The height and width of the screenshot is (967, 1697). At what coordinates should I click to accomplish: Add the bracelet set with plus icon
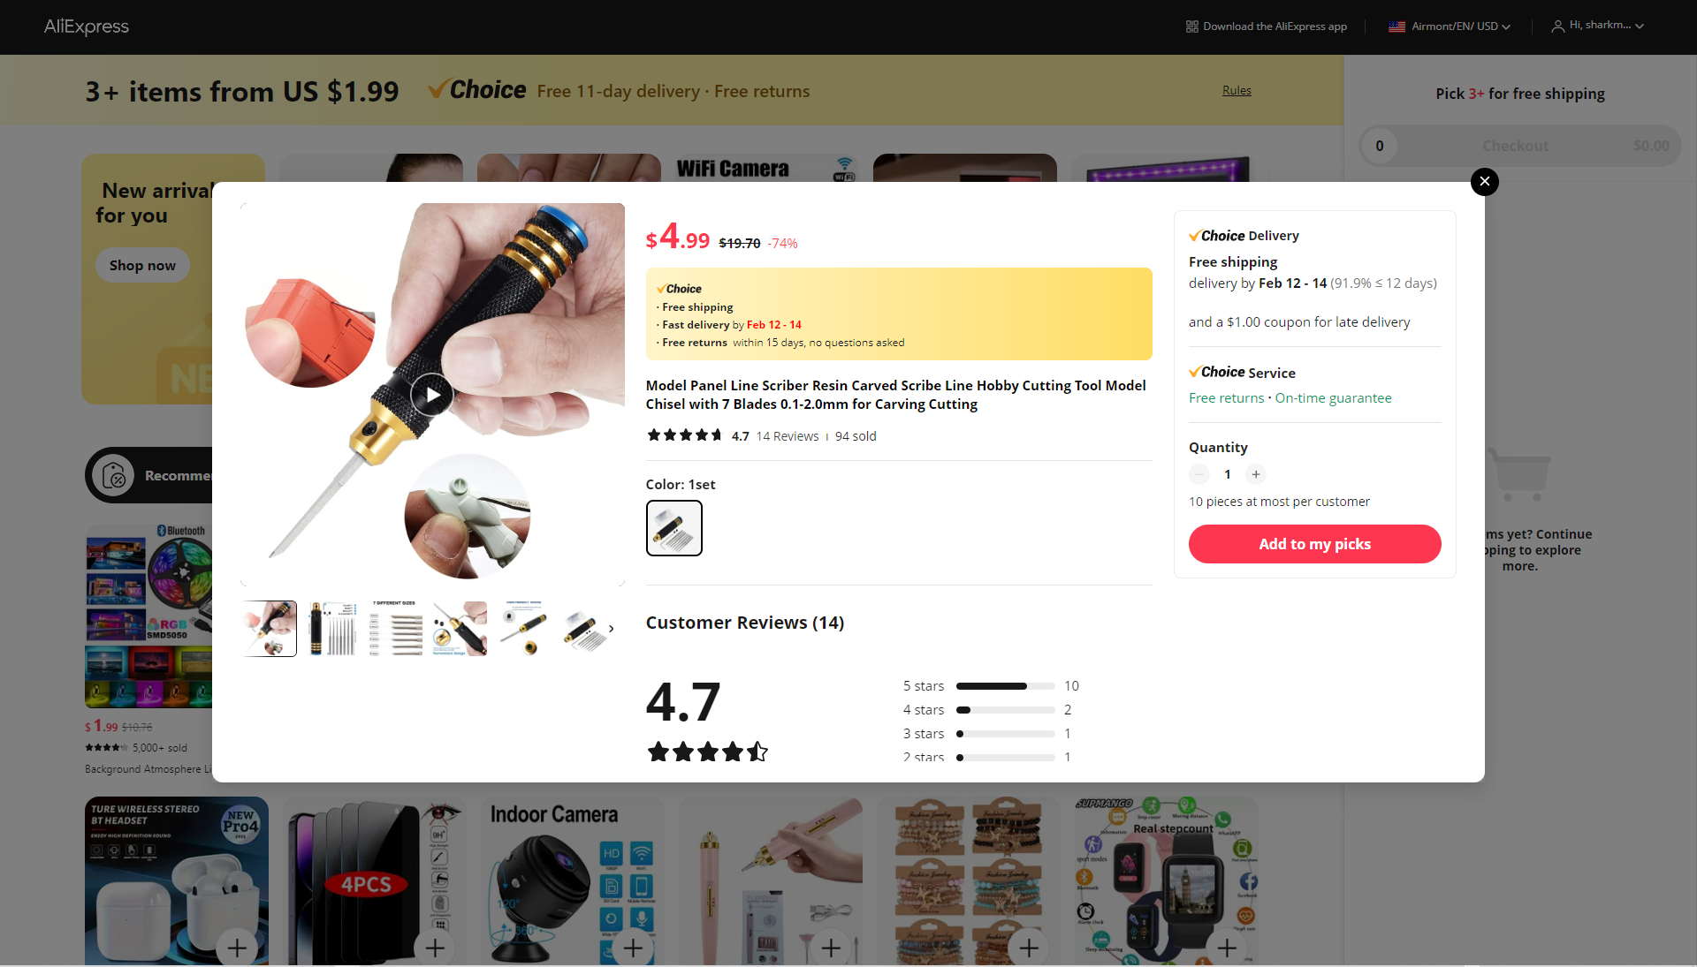[1029, 948]
